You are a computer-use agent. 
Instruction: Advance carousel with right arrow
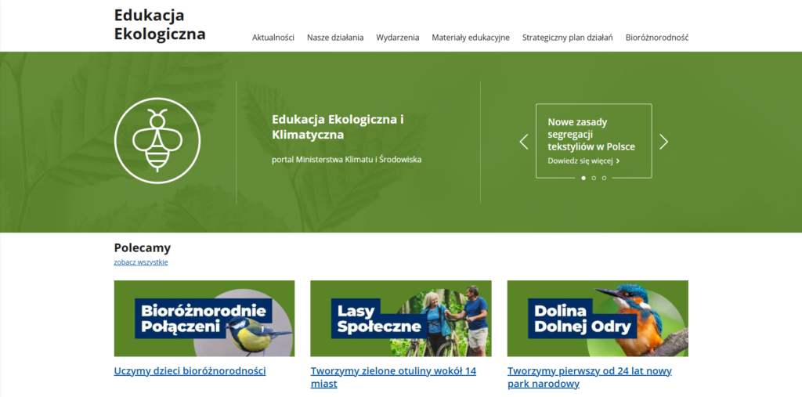tap(663, 142)
